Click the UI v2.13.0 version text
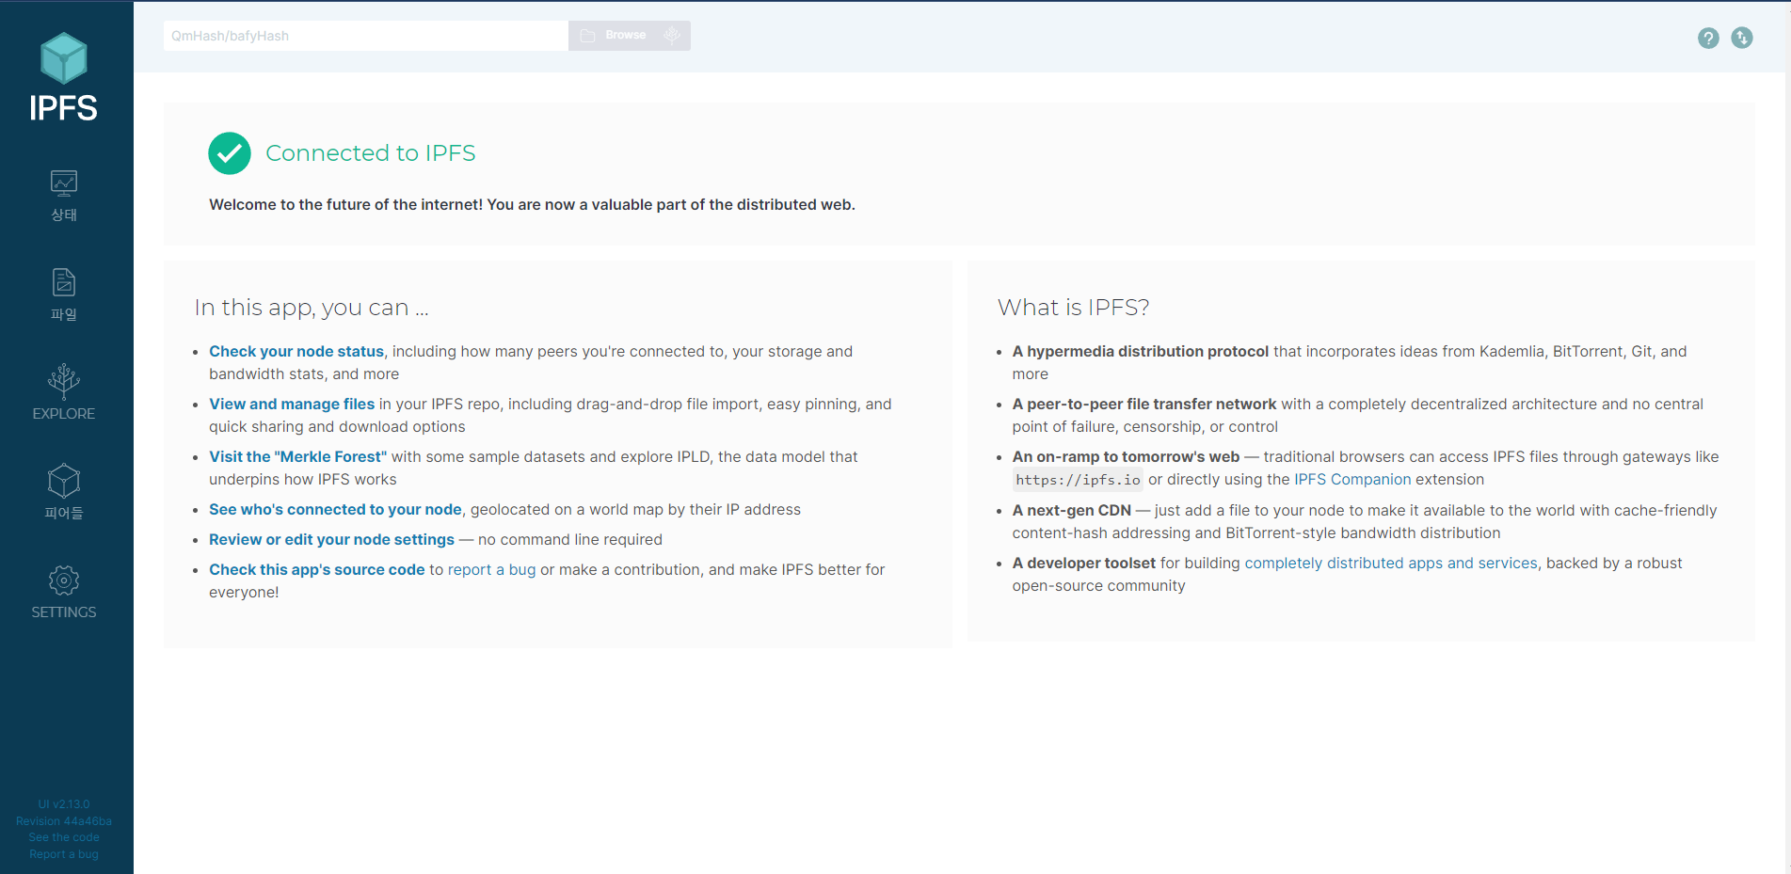 click(64, 804)
